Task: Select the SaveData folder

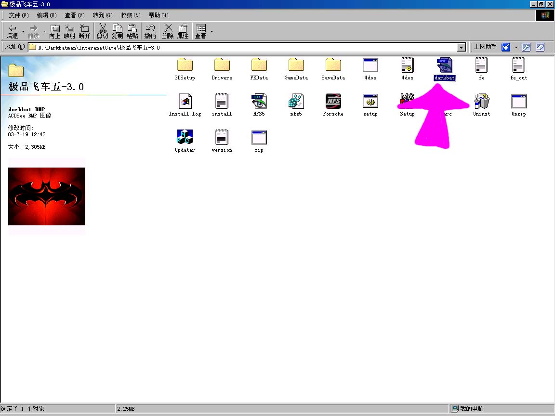Action: click(x=333, y=69)
